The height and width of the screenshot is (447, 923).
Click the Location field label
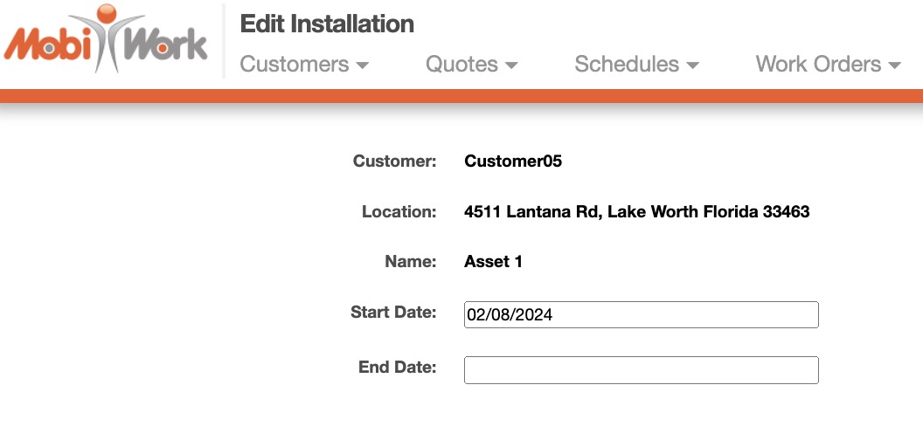tap(399, 212)
